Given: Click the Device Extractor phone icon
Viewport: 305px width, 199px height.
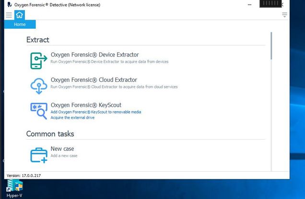Looking at the screenshot, I should 38,59.
